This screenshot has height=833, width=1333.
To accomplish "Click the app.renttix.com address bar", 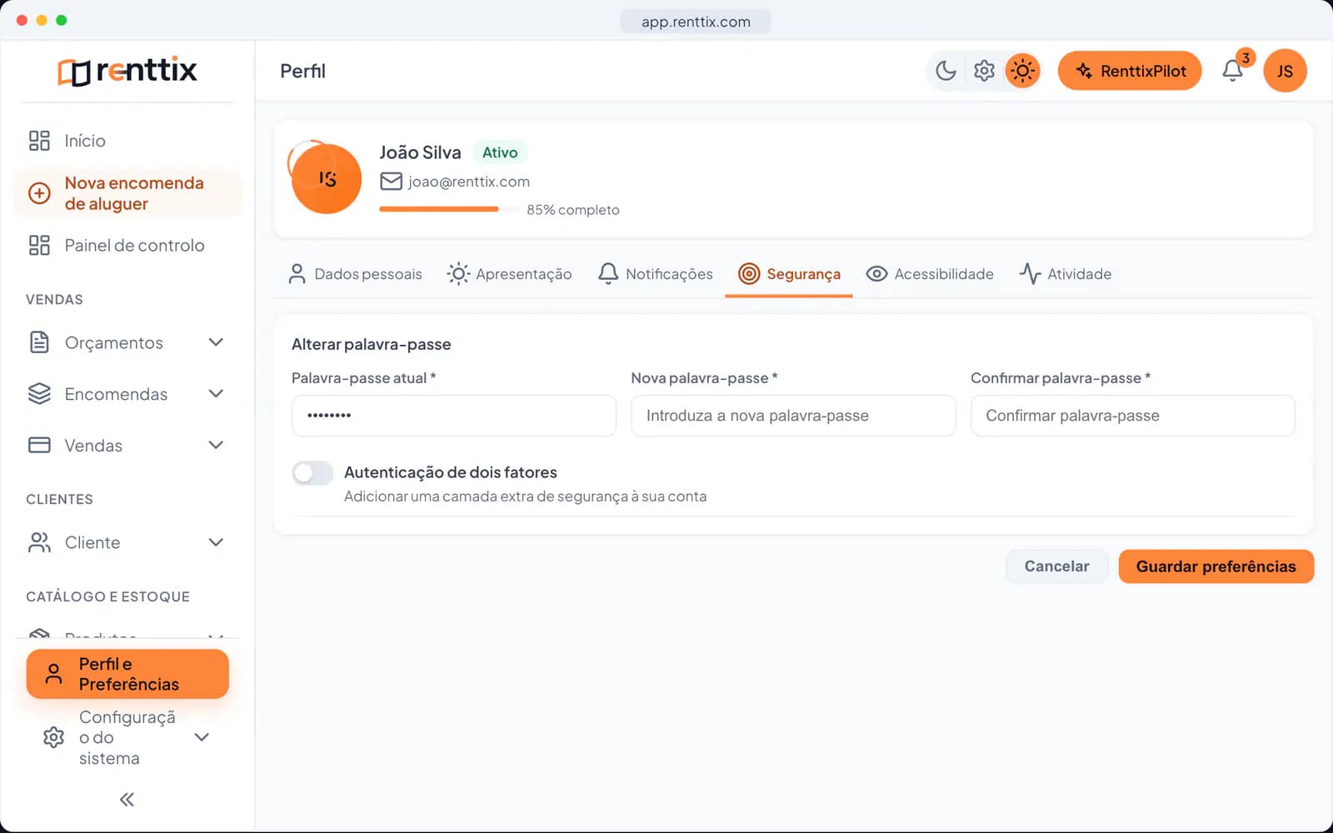I will (x=696, y=22).
